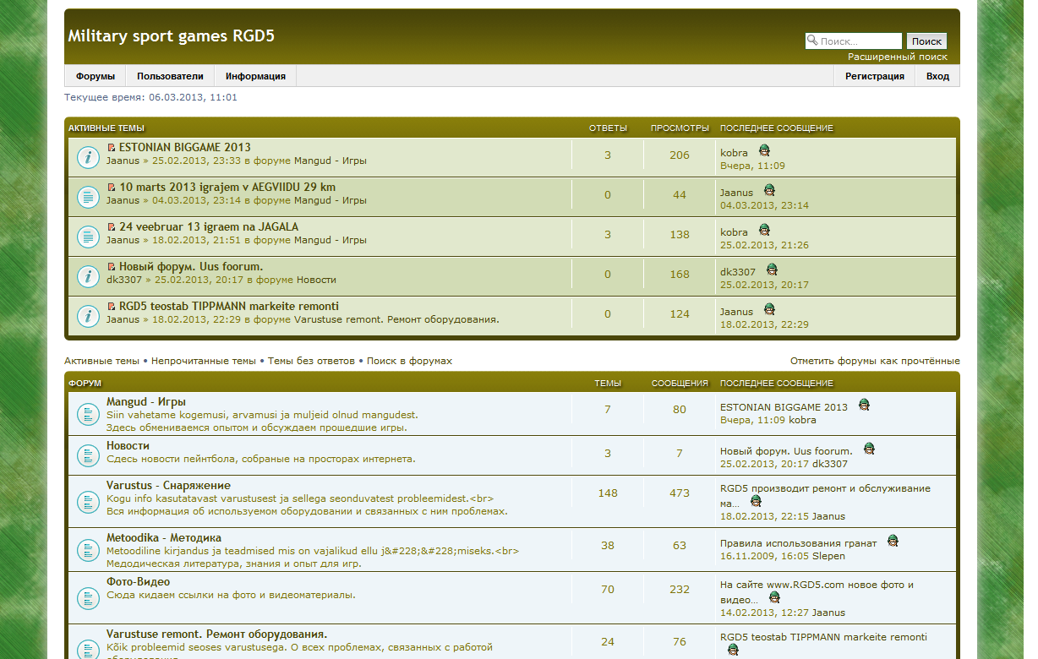Click Текущее время: 06.03.2013, 11:01 text
The height and width of the screenshot is (659, 1038).
click(x=150, y=97)
